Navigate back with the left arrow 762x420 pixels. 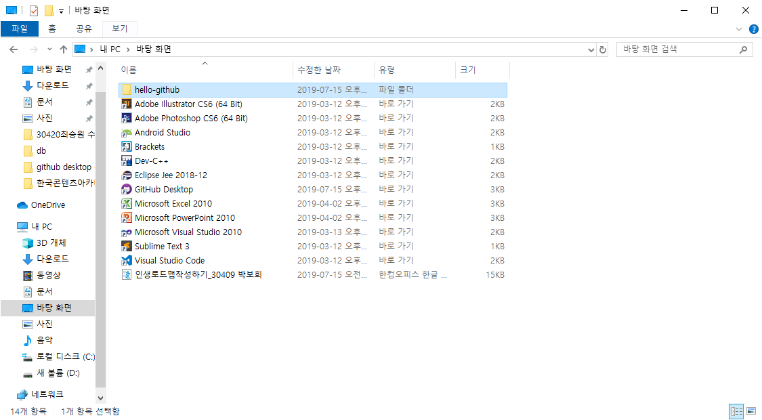[14, 49]
